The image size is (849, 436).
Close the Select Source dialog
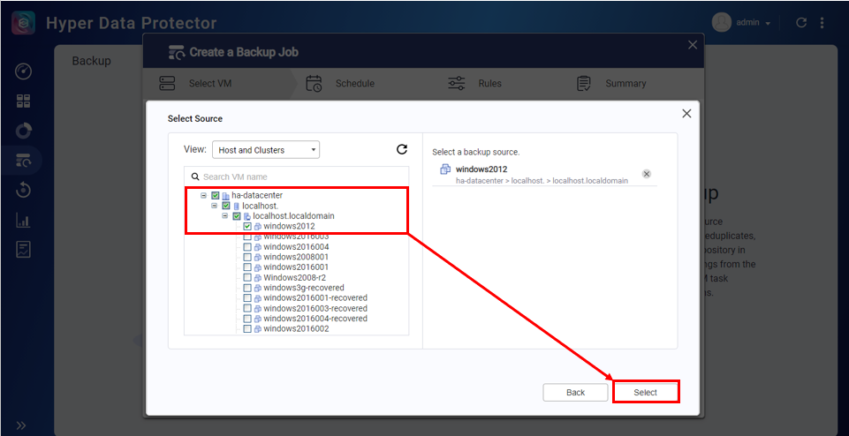coord(686,114)
